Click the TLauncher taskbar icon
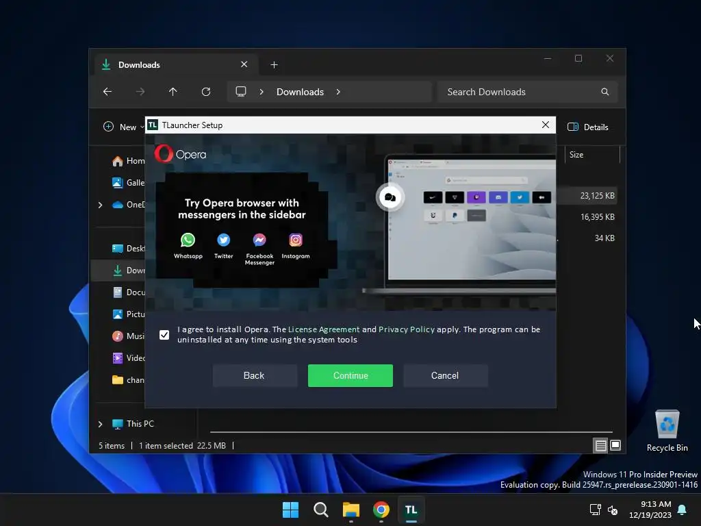The width and height of the screenshot is (701, 526). [411, 510]
